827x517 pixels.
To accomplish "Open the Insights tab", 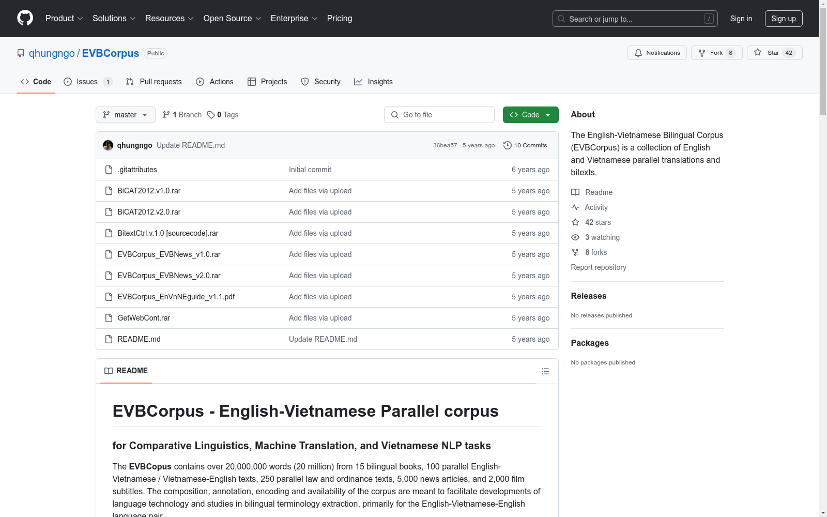I will click(373, 82).
